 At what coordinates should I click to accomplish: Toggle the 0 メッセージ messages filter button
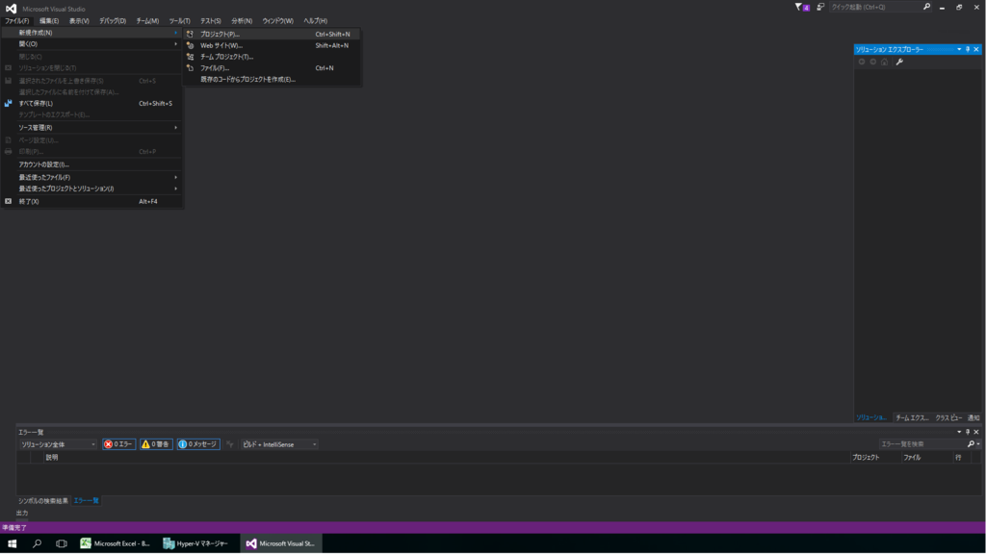click(198, 444)
